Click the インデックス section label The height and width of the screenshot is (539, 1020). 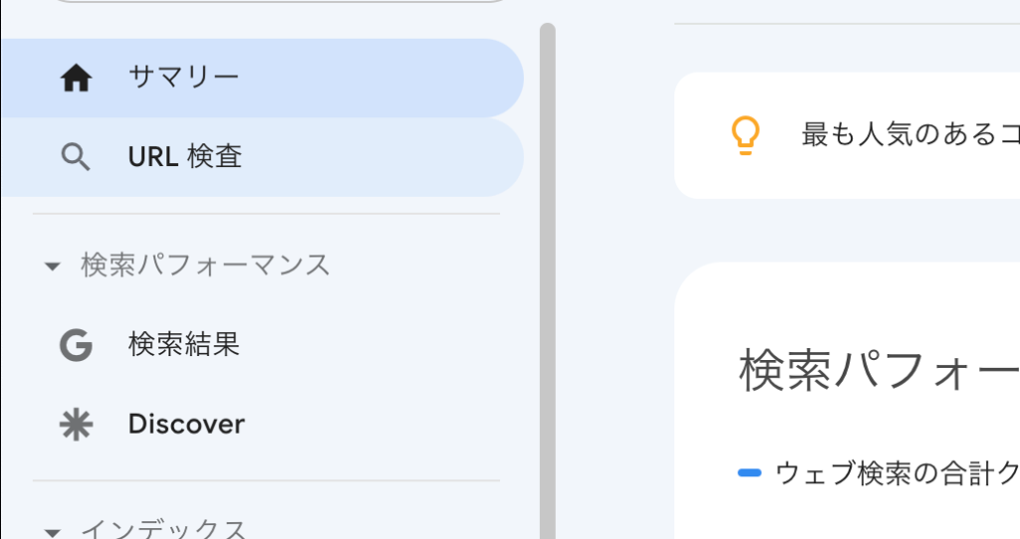(164, 529)
